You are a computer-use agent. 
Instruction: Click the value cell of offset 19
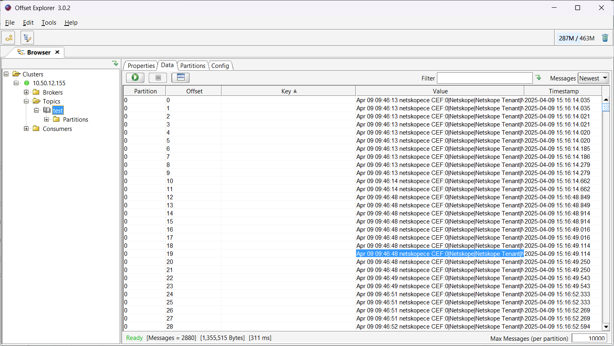coord(440,254)
